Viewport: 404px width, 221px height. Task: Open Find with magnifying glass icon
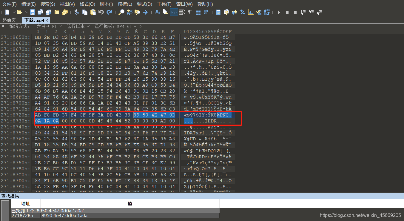[121, 12]
